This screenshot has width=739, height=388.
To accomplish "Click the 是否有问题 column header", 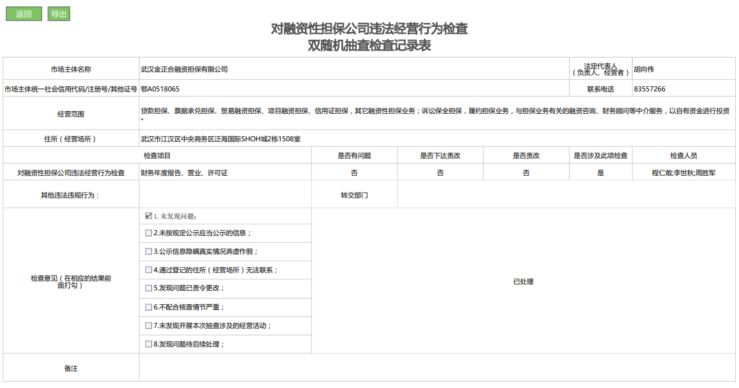I will pos(354,155).
